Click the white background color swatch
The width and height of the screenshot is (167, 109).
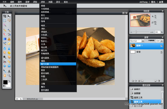tap(9, 85)
